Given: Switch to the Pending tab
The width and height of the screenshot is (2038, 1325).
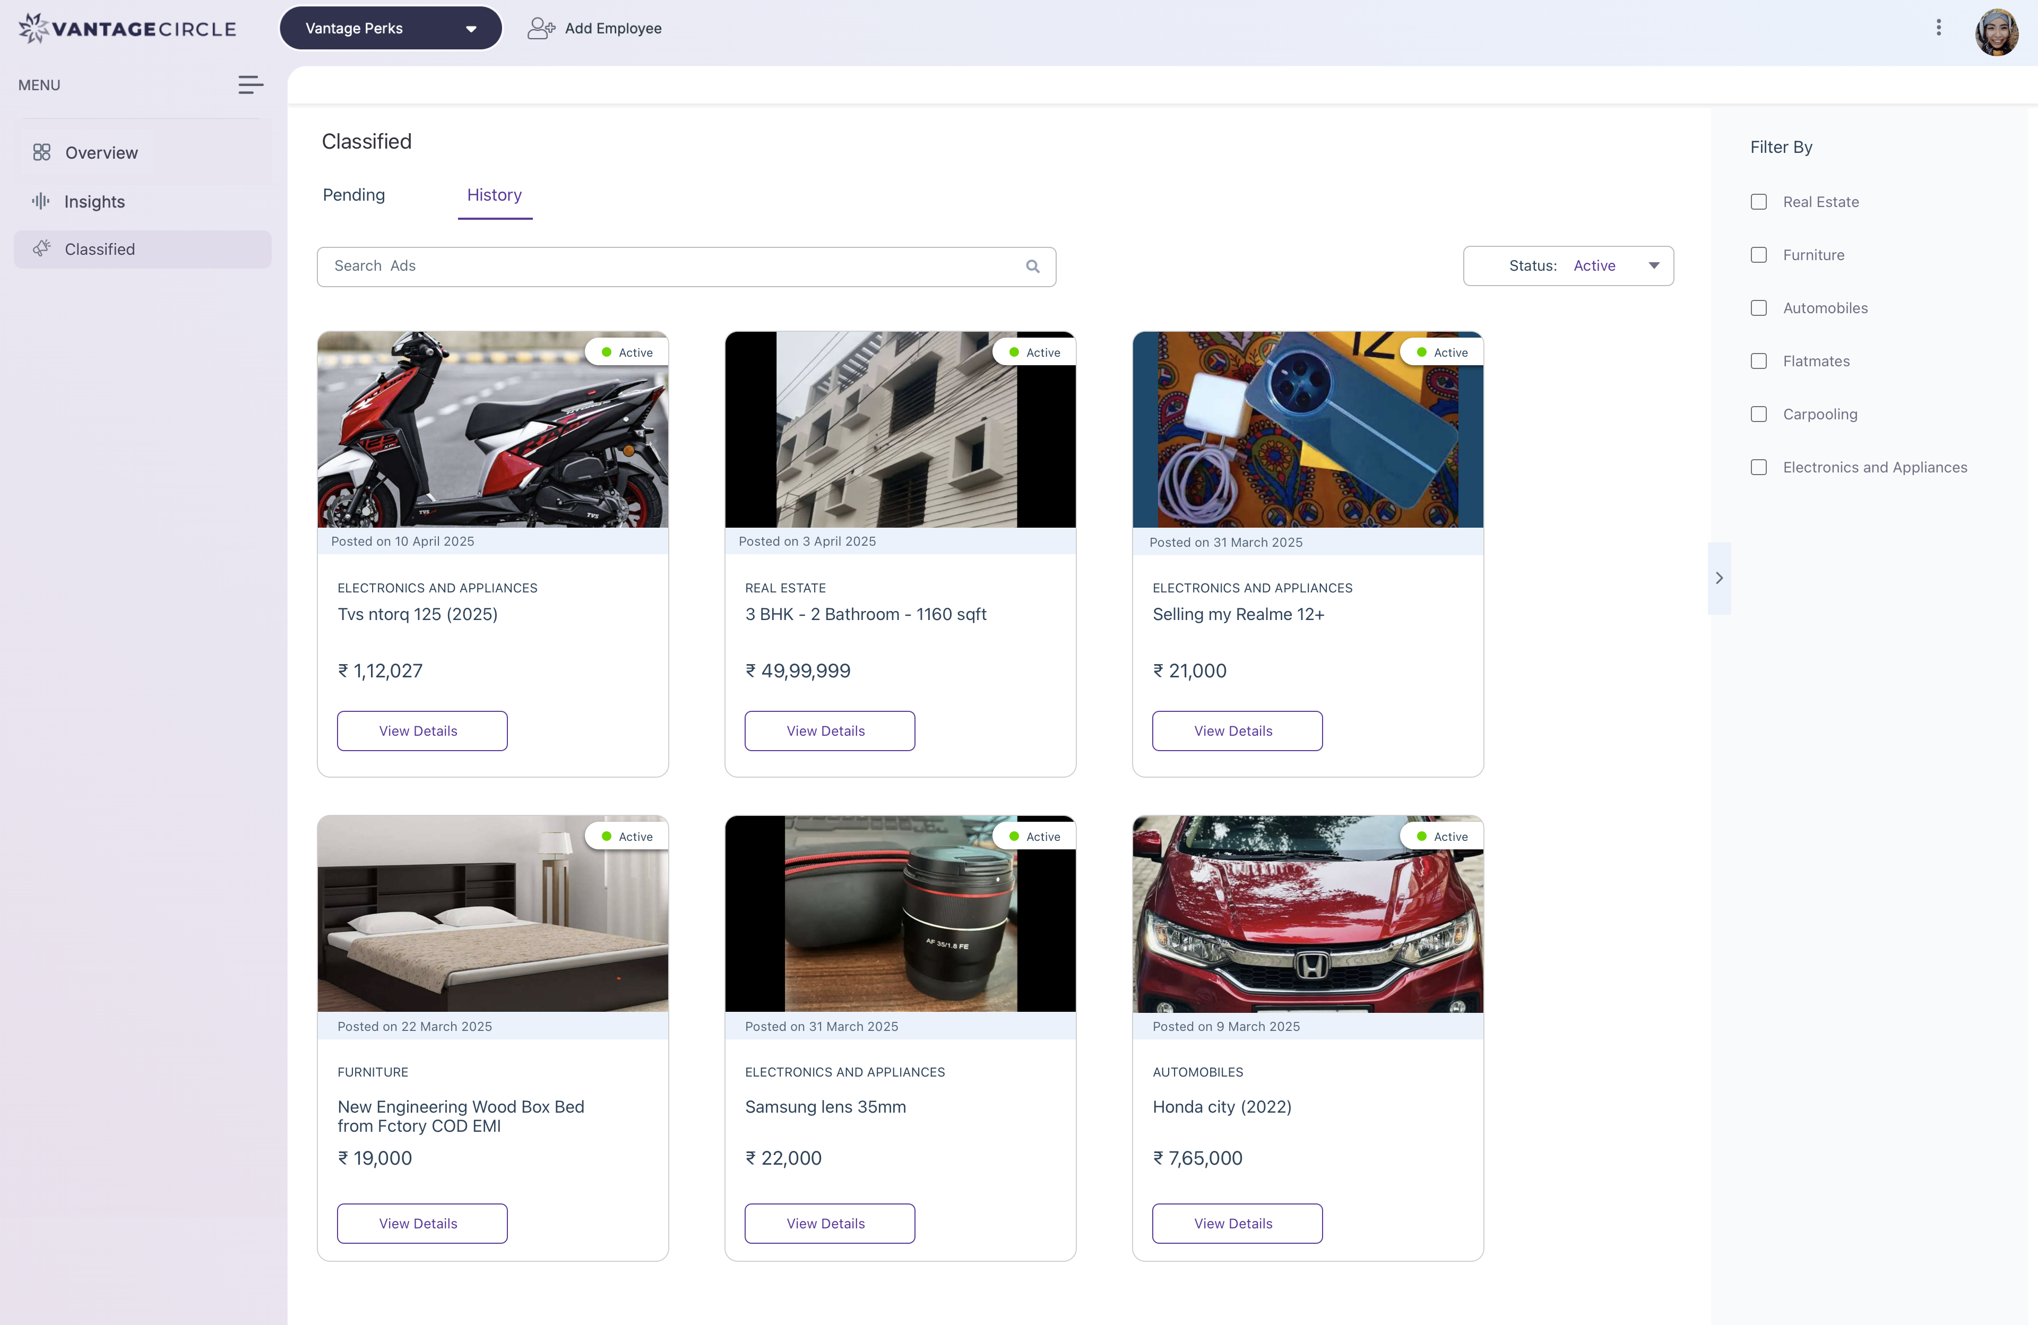Looking at the screenshot, I should click(353, 195).
